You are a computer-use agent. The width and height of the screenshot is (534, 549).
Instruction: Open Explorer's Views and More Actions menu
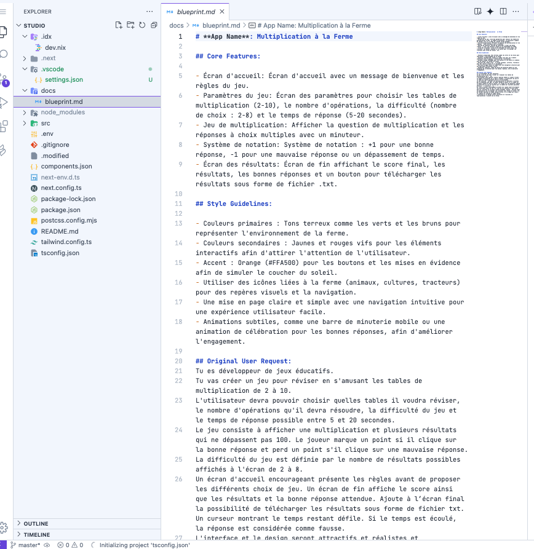tap(149, 11)
